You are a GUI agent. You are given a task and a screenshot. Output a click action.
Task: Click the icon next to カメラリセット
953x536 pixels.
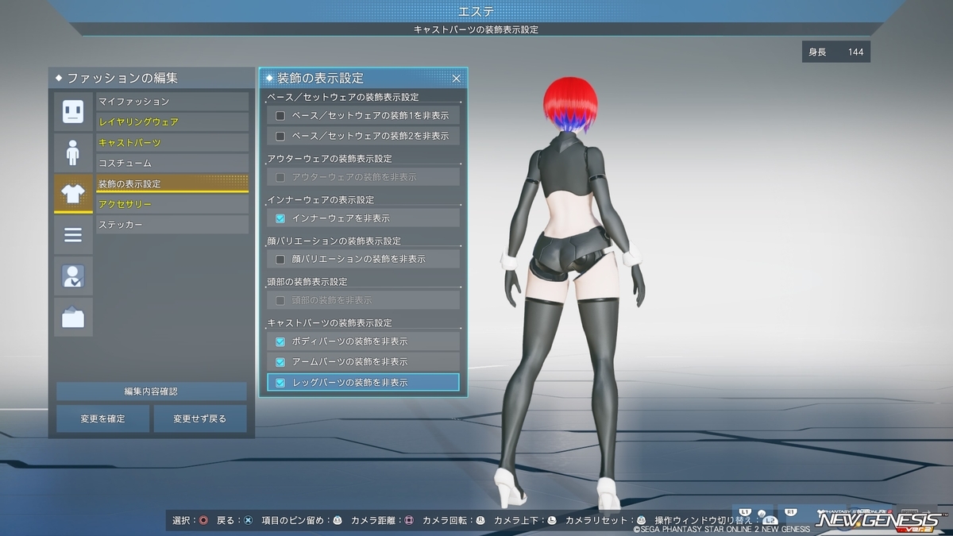tap(641, 520)
